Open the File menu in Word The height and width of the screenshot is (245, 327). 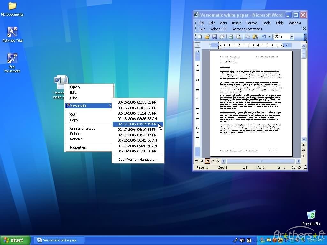201,23
